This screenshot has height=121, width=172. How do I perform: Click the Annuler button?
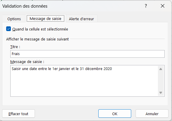coord(152,114)
